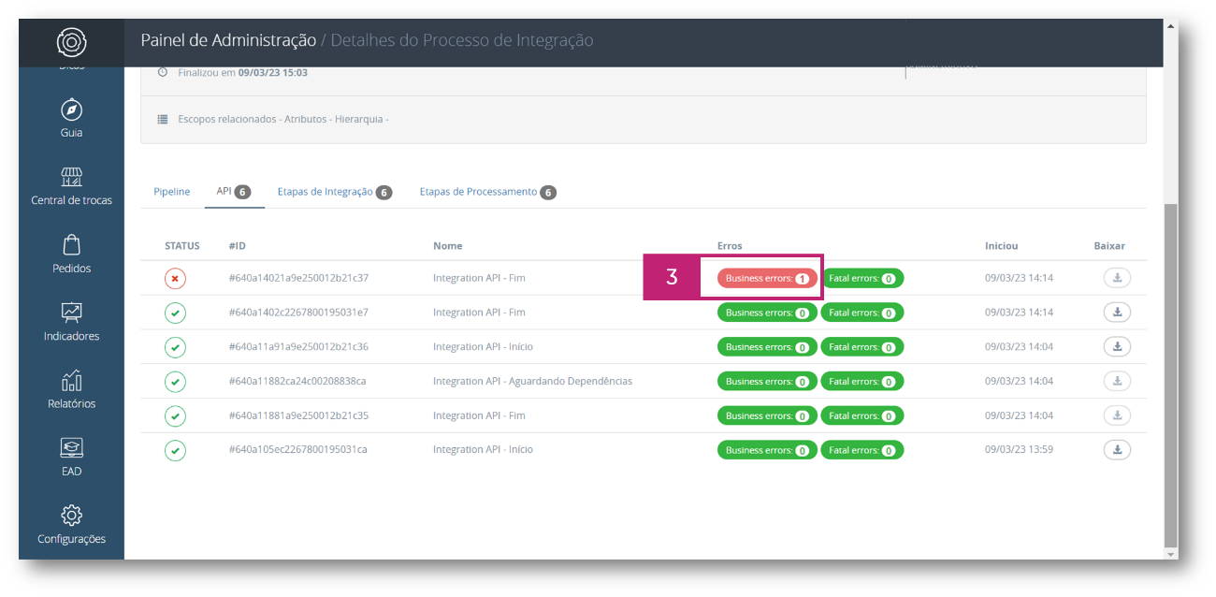This screenshot has width=1216, height=597.
Task: Download the log for #640a11882ca24c00208838ca
Action: pos(1117,382)
